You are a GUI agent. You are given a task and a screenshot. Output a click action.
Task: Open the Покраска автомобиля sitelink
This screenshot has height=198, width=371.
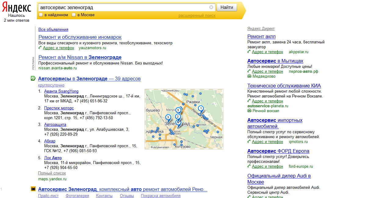coord(161,196)
